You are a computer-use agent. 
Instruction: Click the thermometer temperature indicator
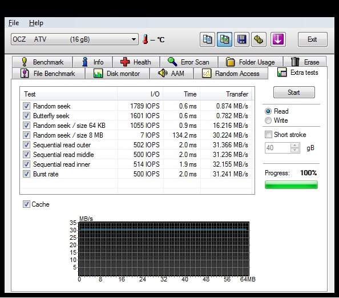coord(146,39)
